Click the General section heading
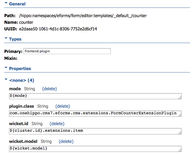This screenshot has height=154, width=193. pos(17,4)
